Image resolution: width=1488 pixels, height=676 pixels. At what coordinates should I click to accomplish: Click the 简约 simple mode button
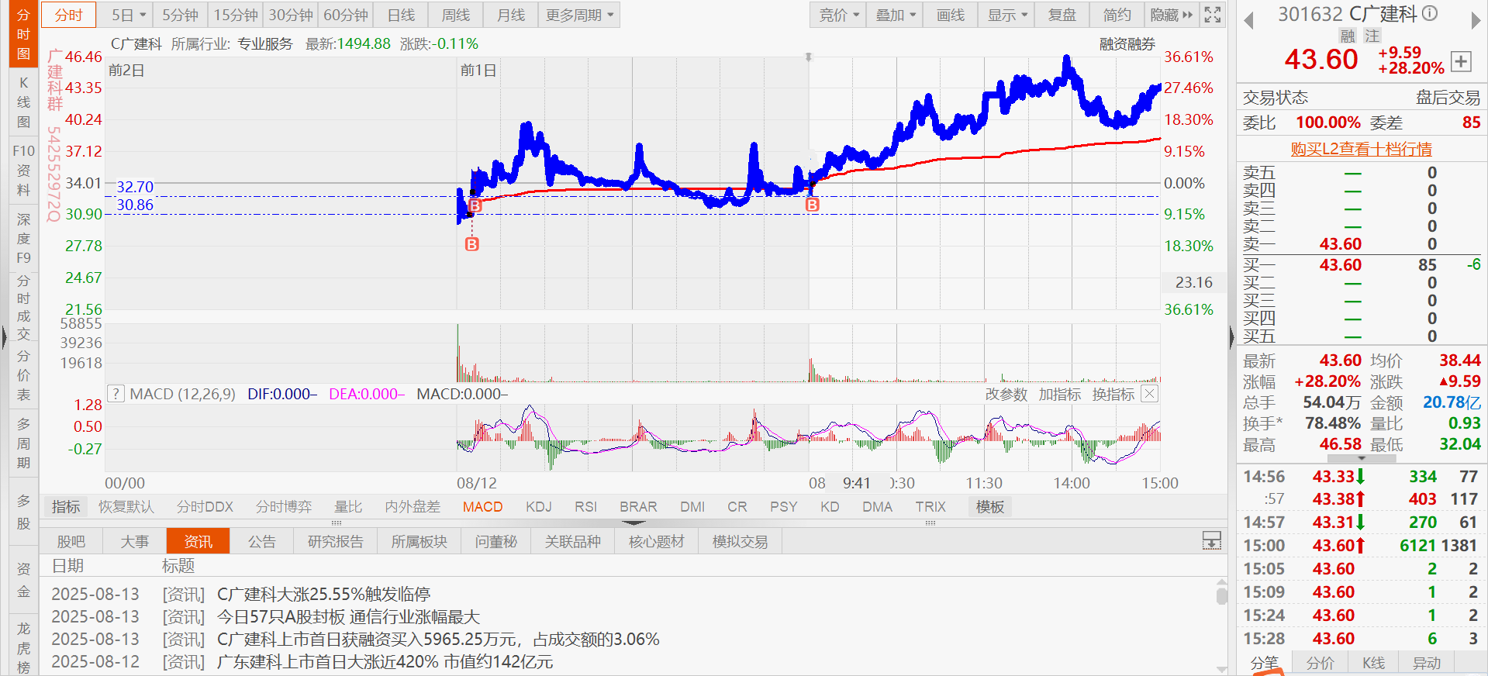1117,15
